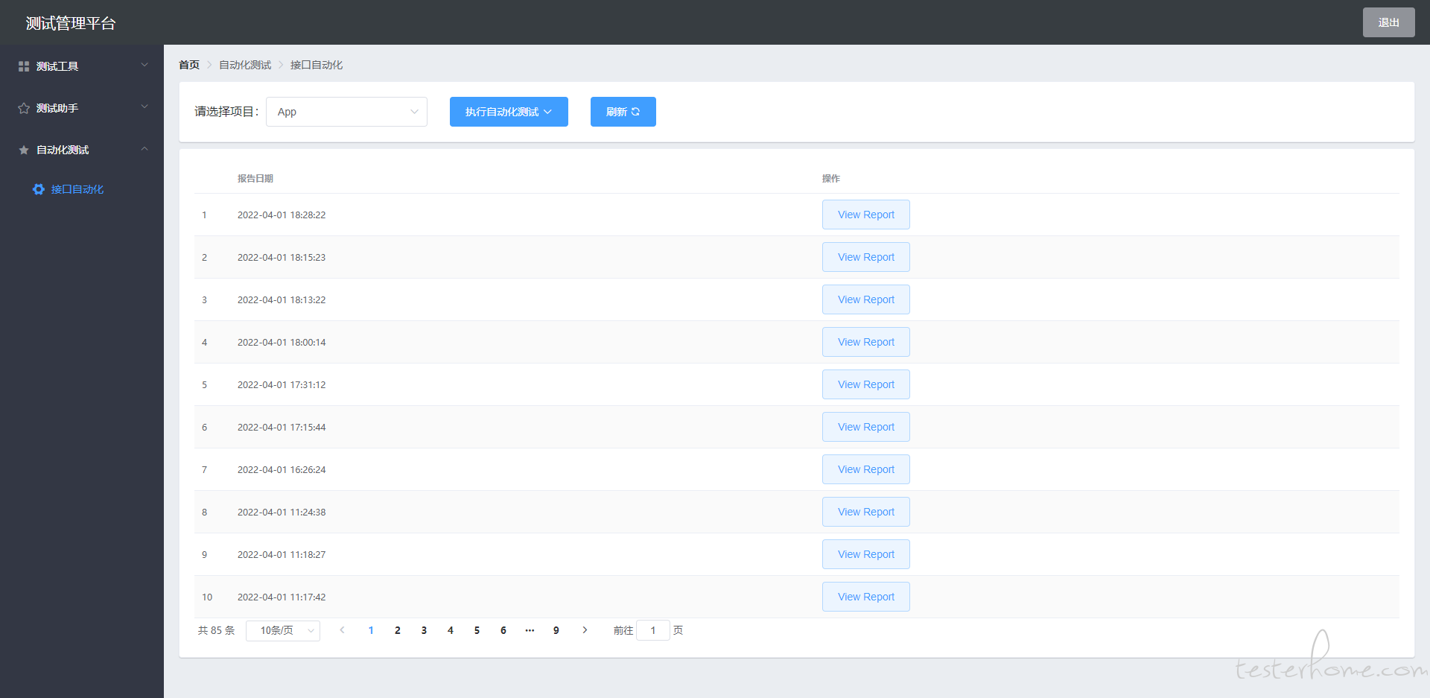View Report for 2022-04-01 11:24:38
The image size is (1430, 698).
(866, 512)
